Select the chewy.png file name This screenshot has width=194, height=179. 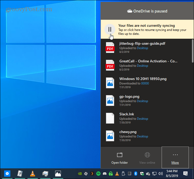[x=128, y=132]
